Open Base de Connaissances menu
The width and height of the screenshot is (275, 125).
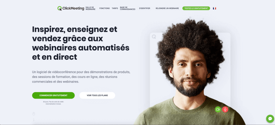pyautogui.click(x=127, y=9)
